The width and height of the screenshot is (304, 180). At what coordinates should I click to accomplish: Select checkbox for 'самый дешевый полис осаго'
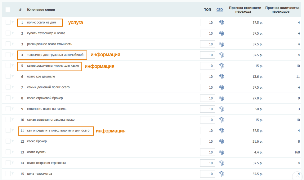click(8, 87)
